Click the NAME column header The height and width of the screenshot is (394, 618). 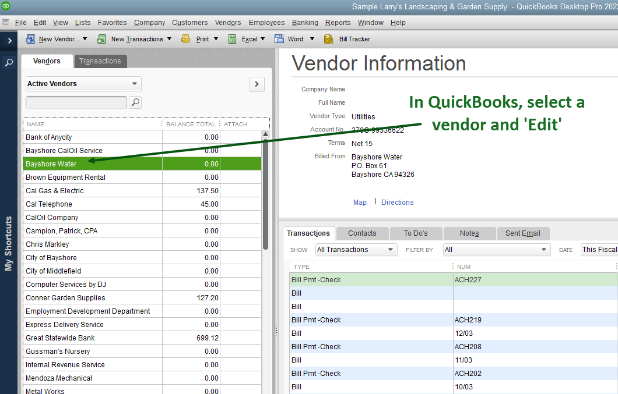point(92,124)
